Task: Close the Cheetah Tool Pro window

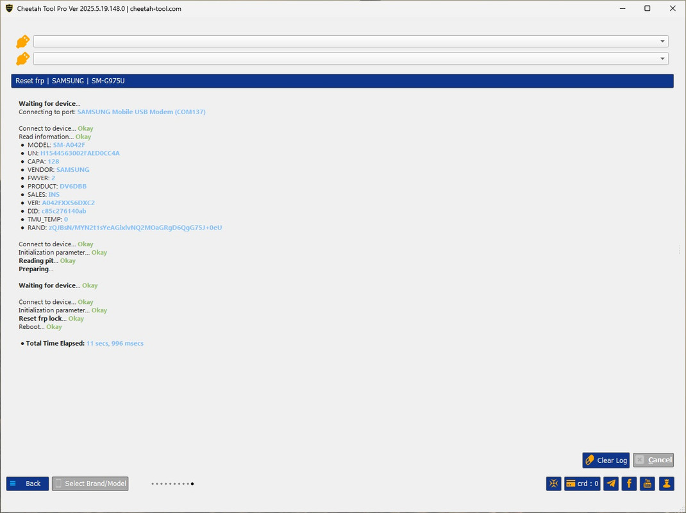Action: [673, 8]
